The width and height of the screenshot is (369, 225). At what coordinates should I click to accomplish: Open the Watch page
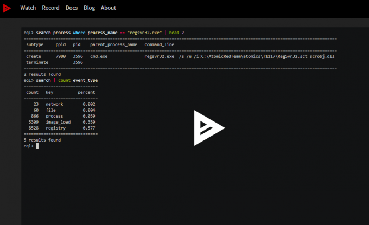[28, 8]
